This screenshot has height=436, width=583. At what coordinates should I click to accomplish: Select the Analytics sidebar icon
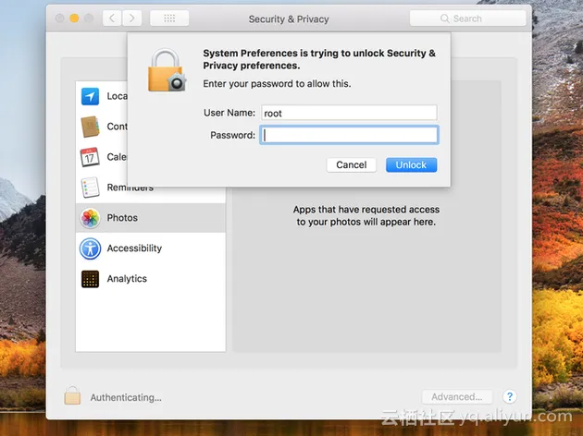pos(90,279)
